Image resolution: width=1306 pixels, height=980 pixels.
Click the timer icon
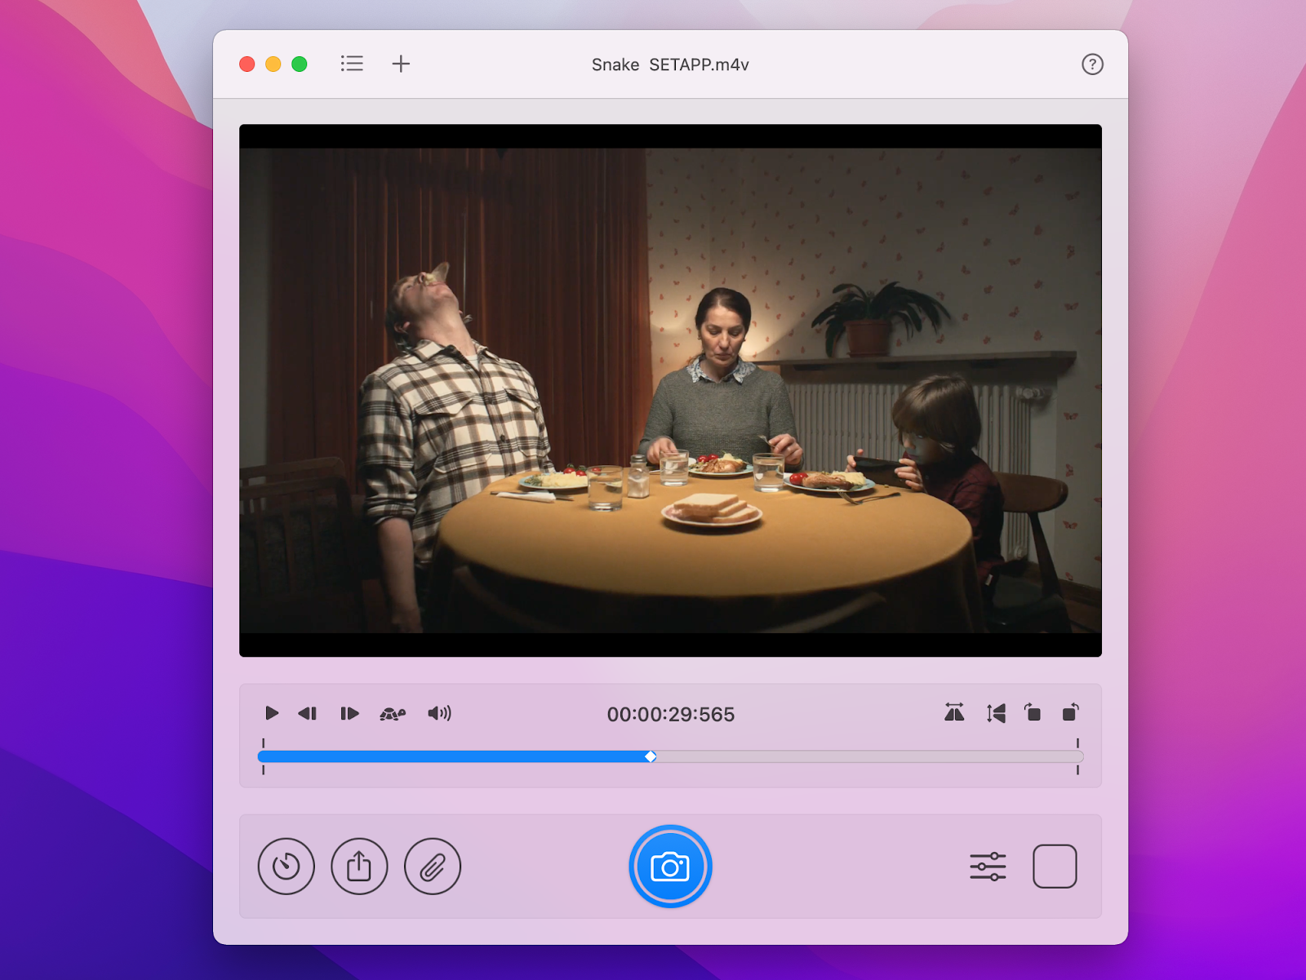pos(286,867)
